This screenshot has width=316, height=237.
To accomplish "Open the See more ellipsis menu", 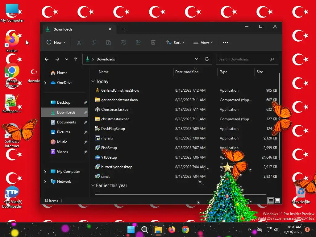I will tap(226, 43).
